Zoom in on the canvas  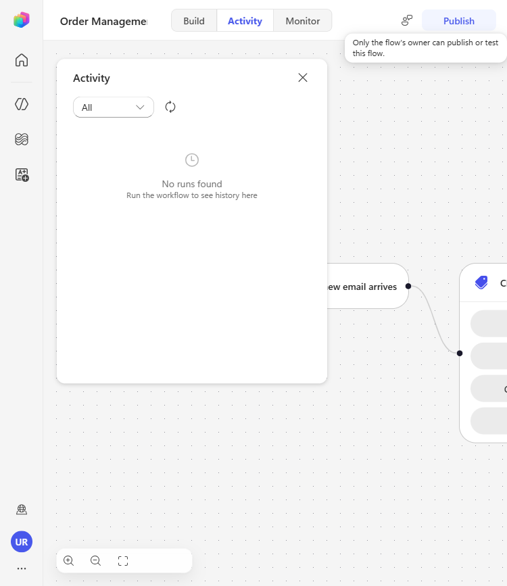pos(68,560)
